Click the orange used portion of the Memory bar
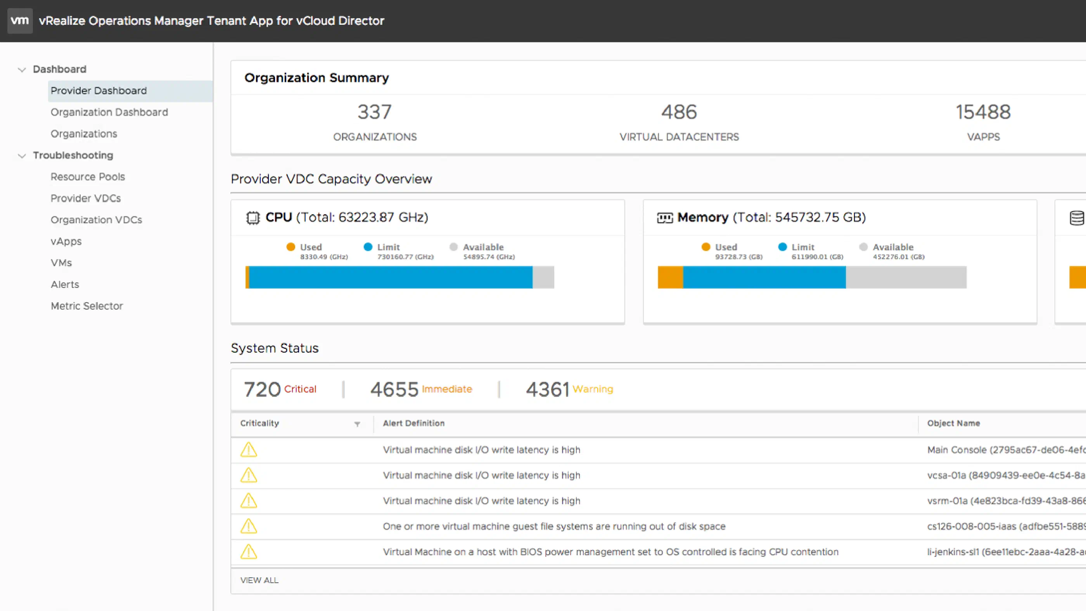The image size is (1086, 611). pyautogui.click(x=670, y=277)
